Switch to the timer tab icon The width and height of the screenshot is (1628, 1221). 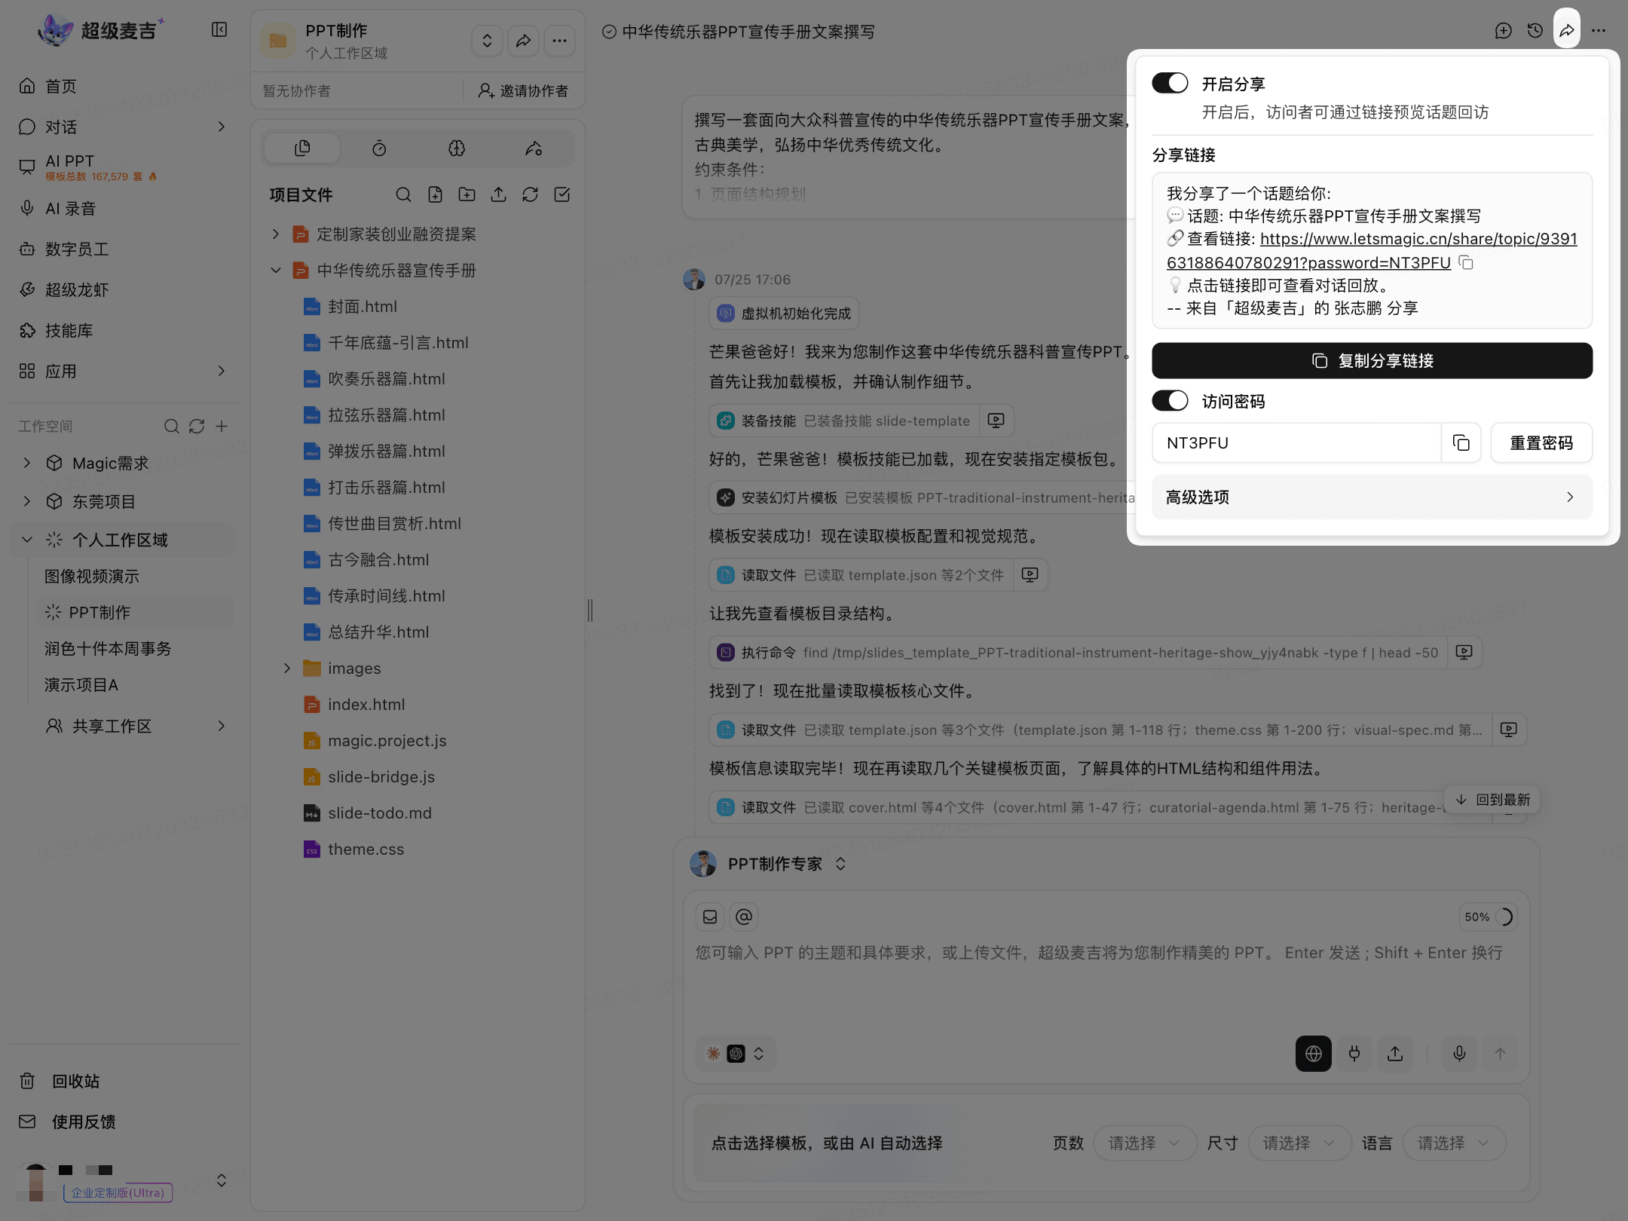coord(379,148)
